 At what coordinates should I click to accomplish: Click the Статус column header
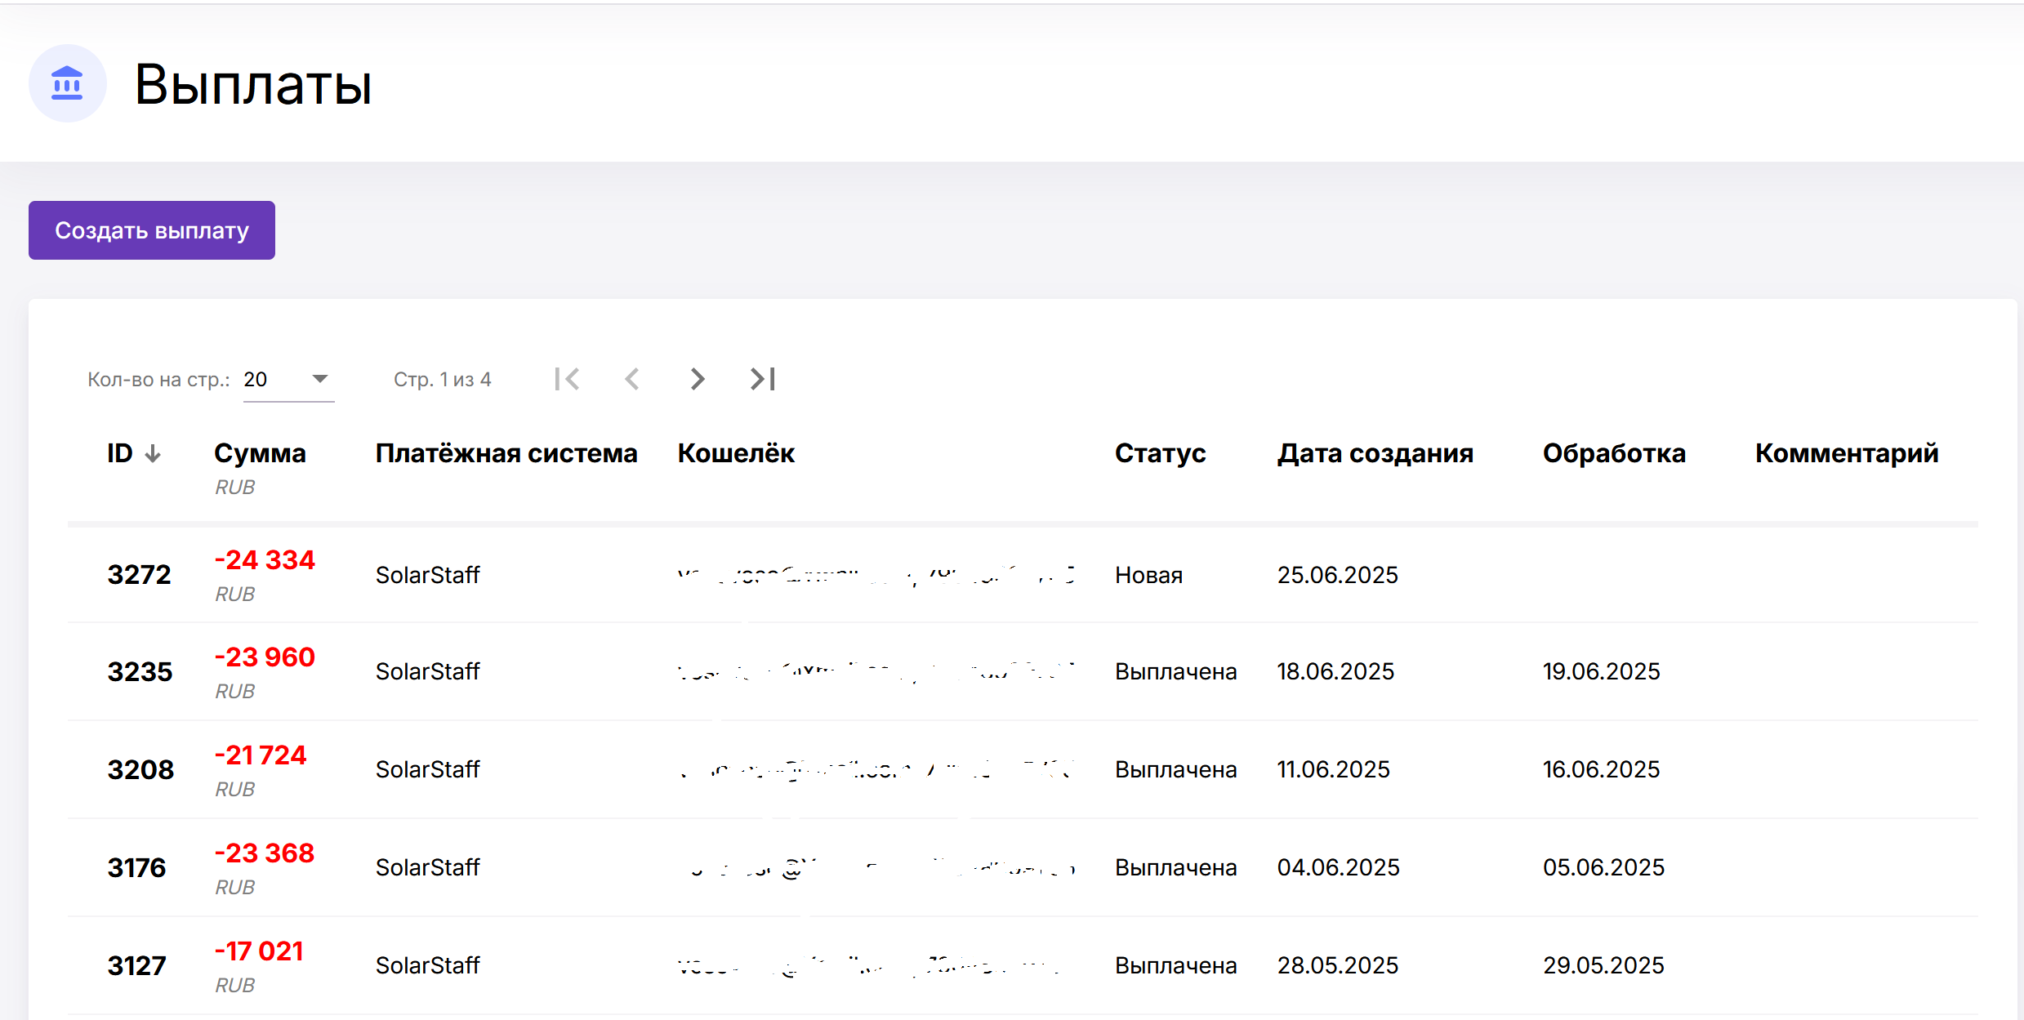(1160, 453)
